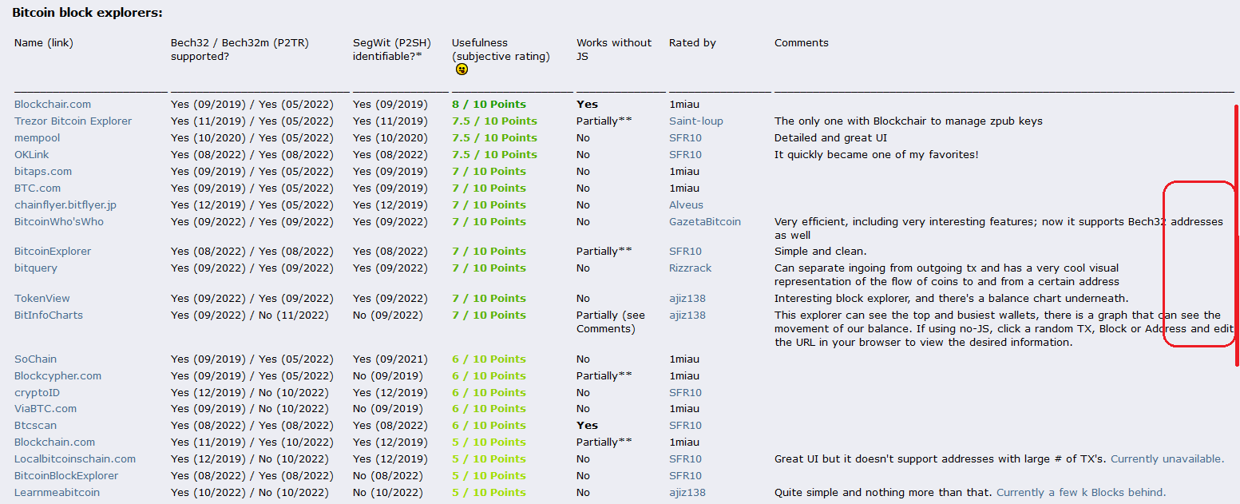Image resolution: width=1240 pixels, height=504 pixels.
Task: Open rater Saint-loup's profile link
Action: click(696, 121)
